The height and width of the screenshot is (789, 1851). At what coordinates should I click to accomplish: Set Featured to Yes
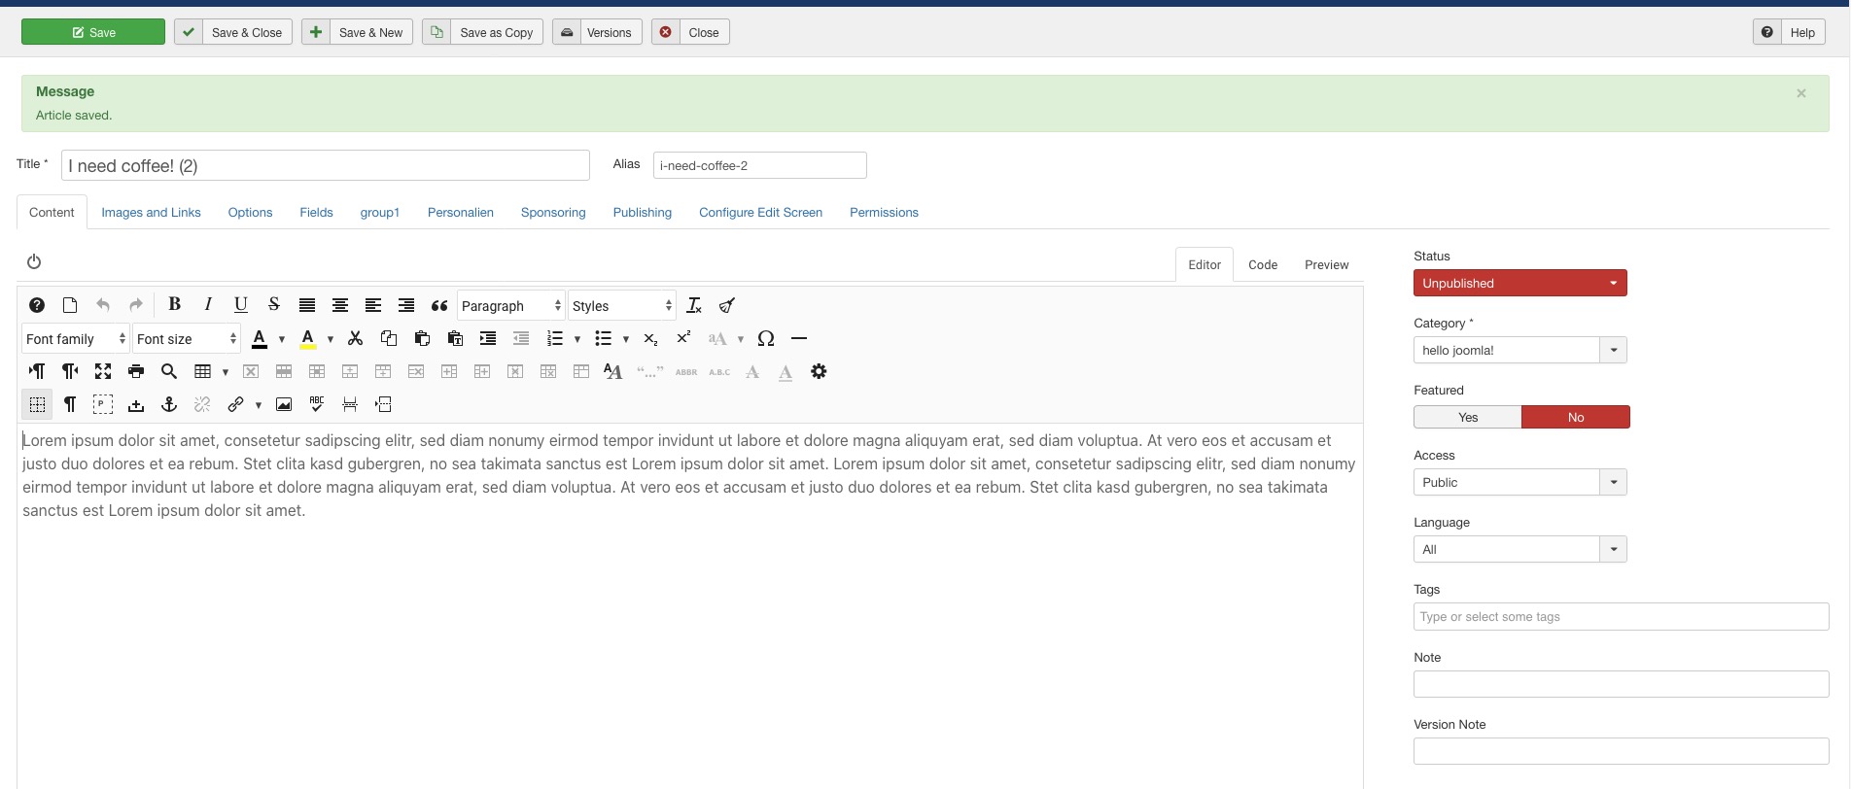pyautogui.click(x=1468, y=417)
